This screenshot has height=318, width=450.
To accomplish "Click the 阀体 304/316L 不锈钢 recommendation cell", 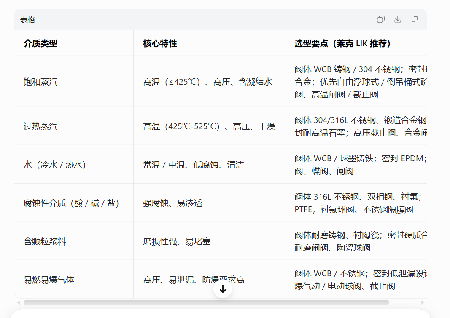I will (356, 126).
